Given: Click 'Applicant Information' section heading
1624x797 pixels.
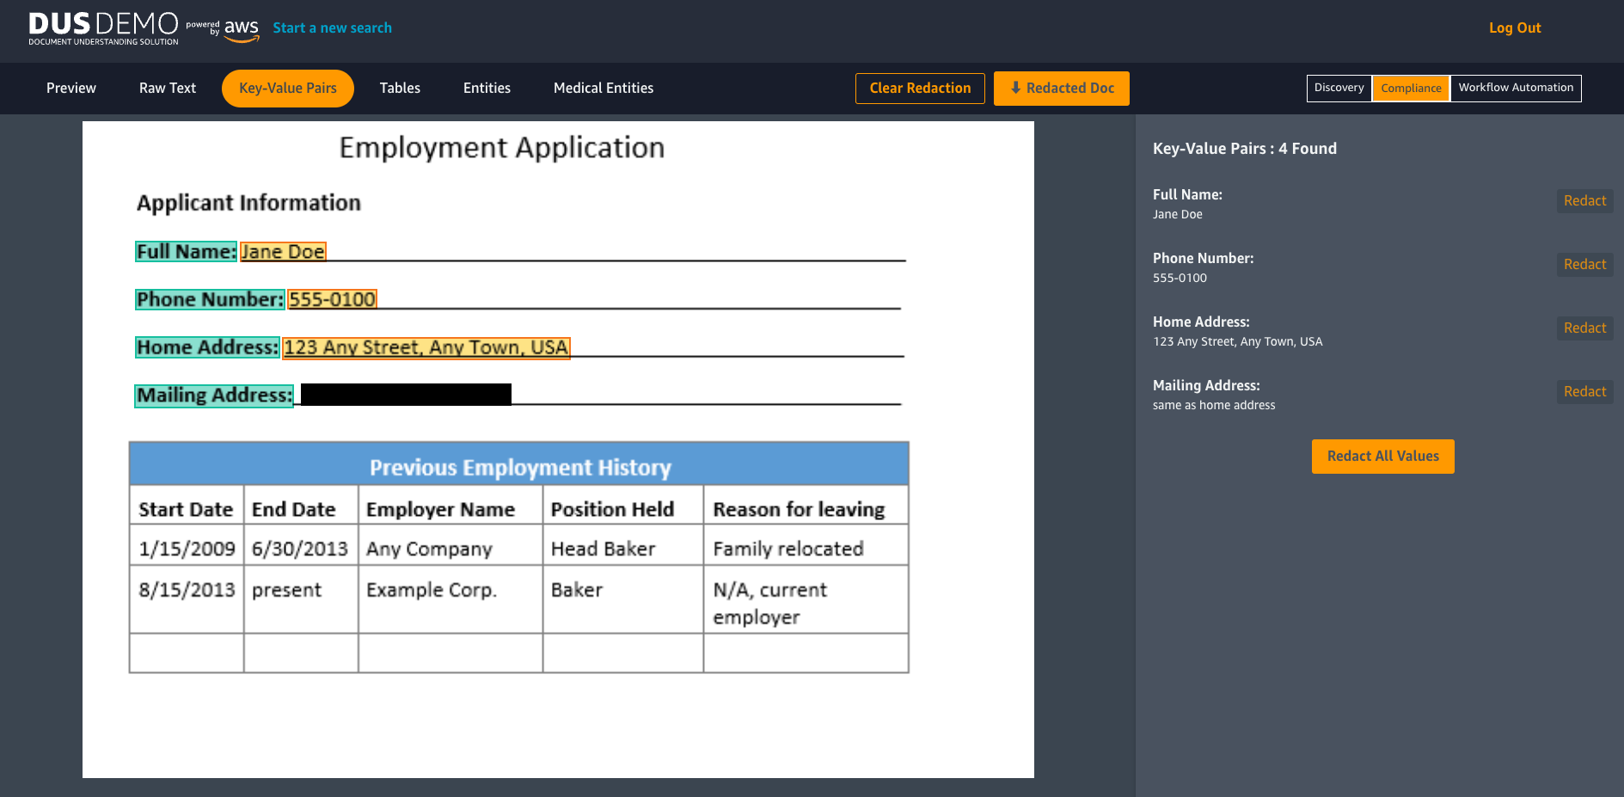Looking at the screenshot, I should [x=248, y=203].
